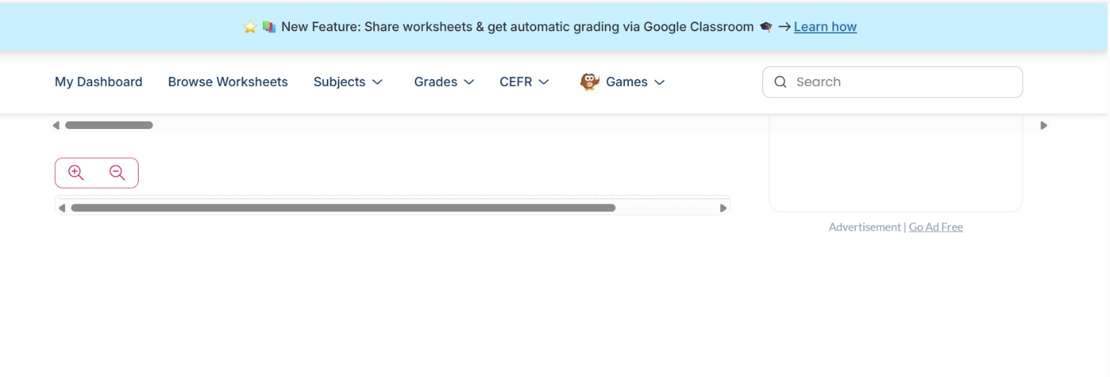This screenshot has width=1110, height=377.
Task: Click the owl icon beside Games
Action: (x=590, y=82)
